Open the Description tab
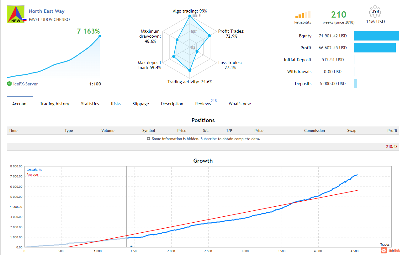 click(172, 104)
